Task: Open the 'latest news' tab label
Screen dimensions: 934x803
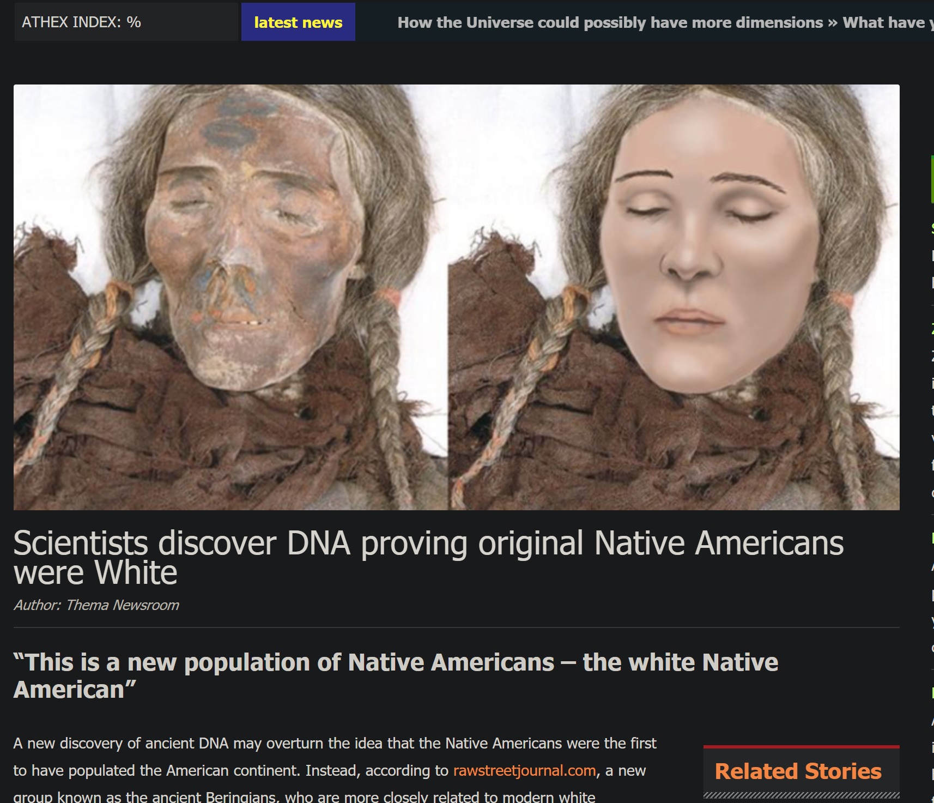Action: click(x=298, y=22)
